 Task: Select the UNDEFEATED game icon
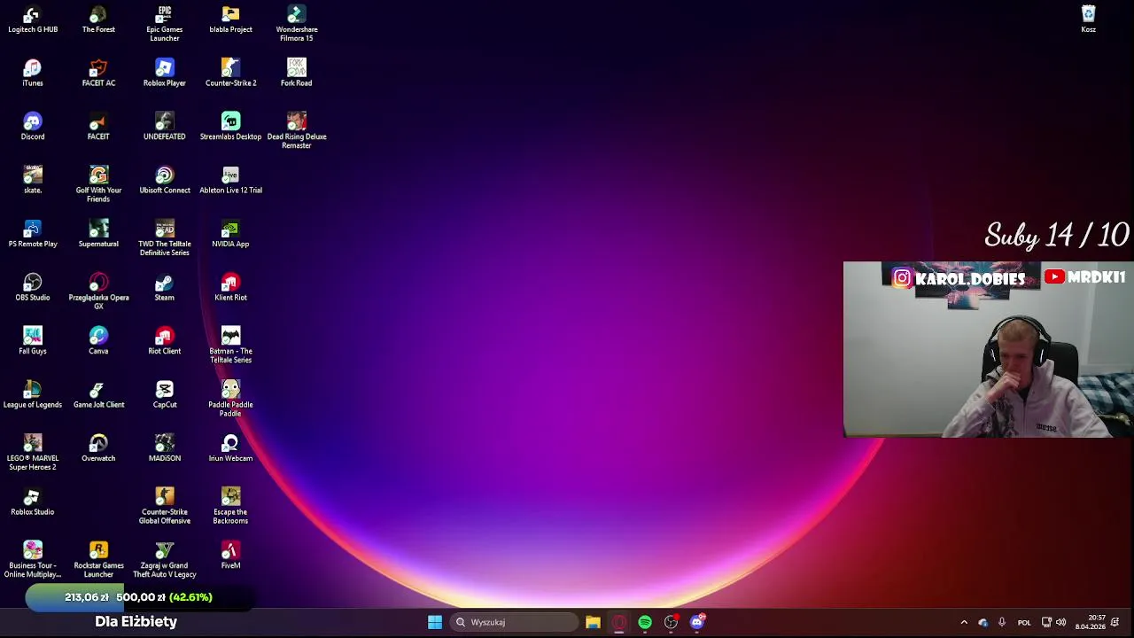pos(165,127)
